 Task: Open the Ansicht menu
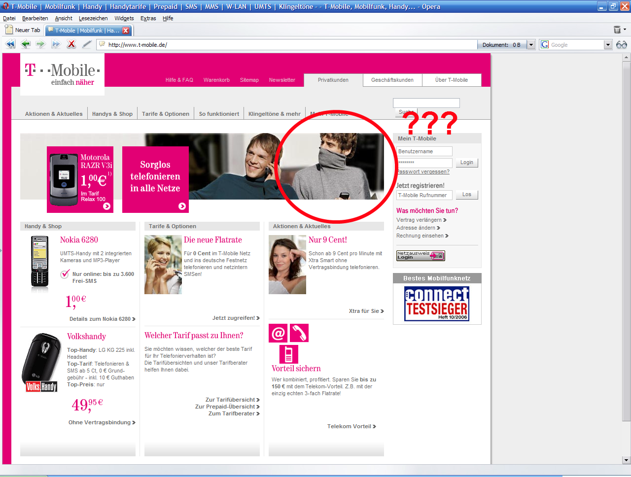tap(64, 18)
